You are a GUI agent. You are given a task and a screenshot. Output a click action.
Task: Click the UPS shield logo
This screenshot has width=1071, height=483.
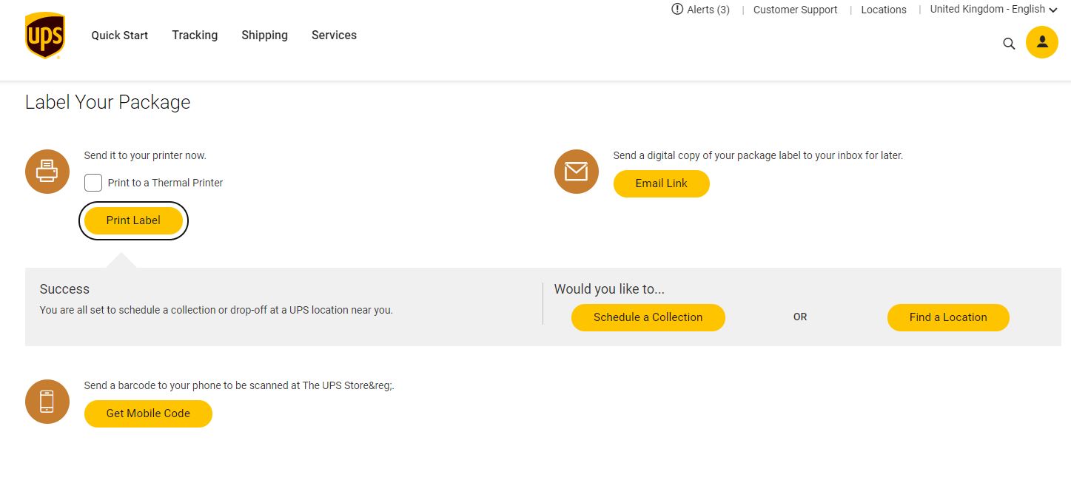44,35
